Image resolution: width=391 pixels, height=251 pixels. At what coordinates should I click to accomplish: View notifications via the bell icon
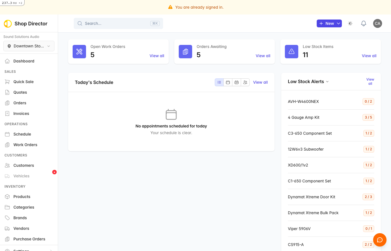tap(363, 23)
